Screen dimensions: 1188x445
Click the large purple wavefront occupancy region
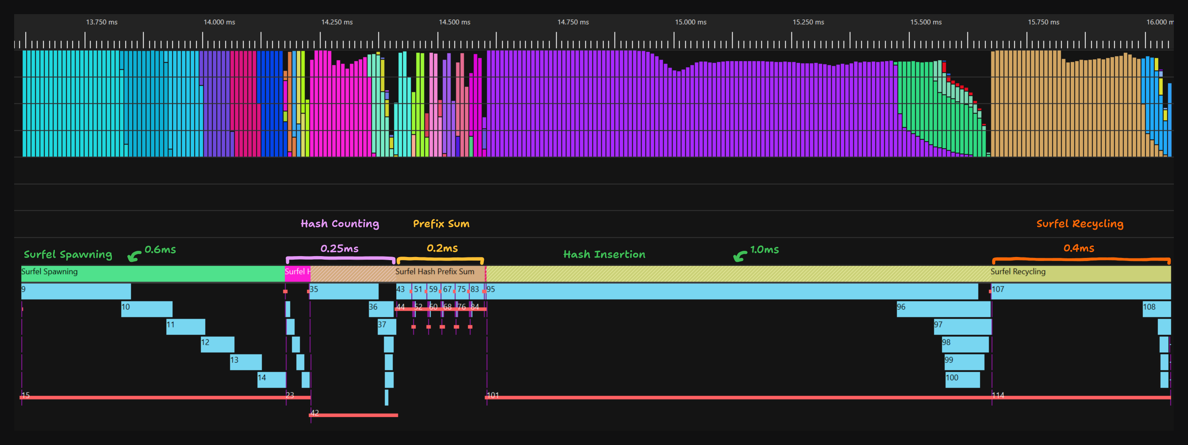pos(692,111)
